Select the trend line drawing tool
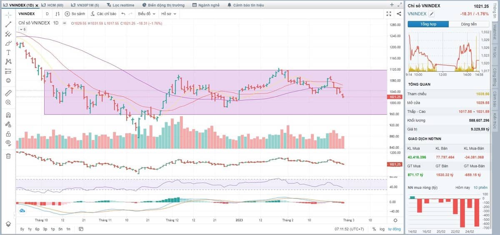Image resolution: width=500 pixels, height=235 pixels. click(x=8, y=24)
